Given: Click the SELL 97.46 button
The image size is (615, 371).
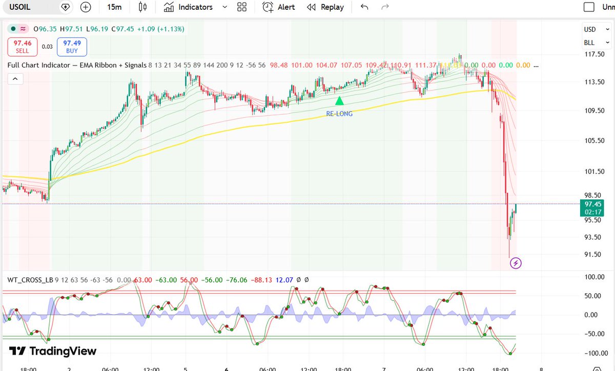Looking at the screenshot, I should pyautogui.click(x=23, y=47).
